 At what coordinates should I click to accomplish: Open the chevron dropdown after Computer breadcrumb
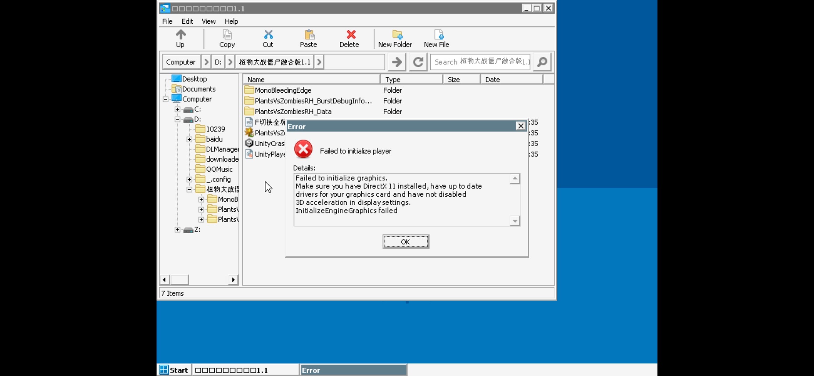tap(206, 62)
